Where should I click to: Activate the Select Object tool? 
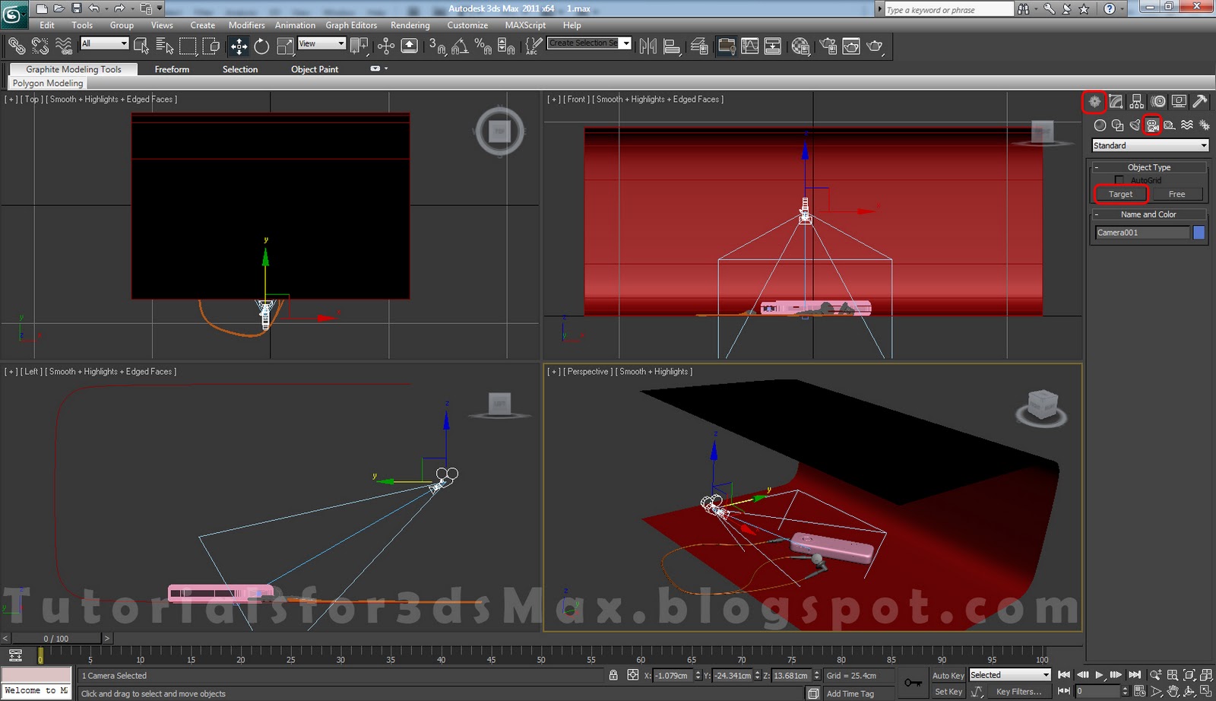tap(141, 46)
